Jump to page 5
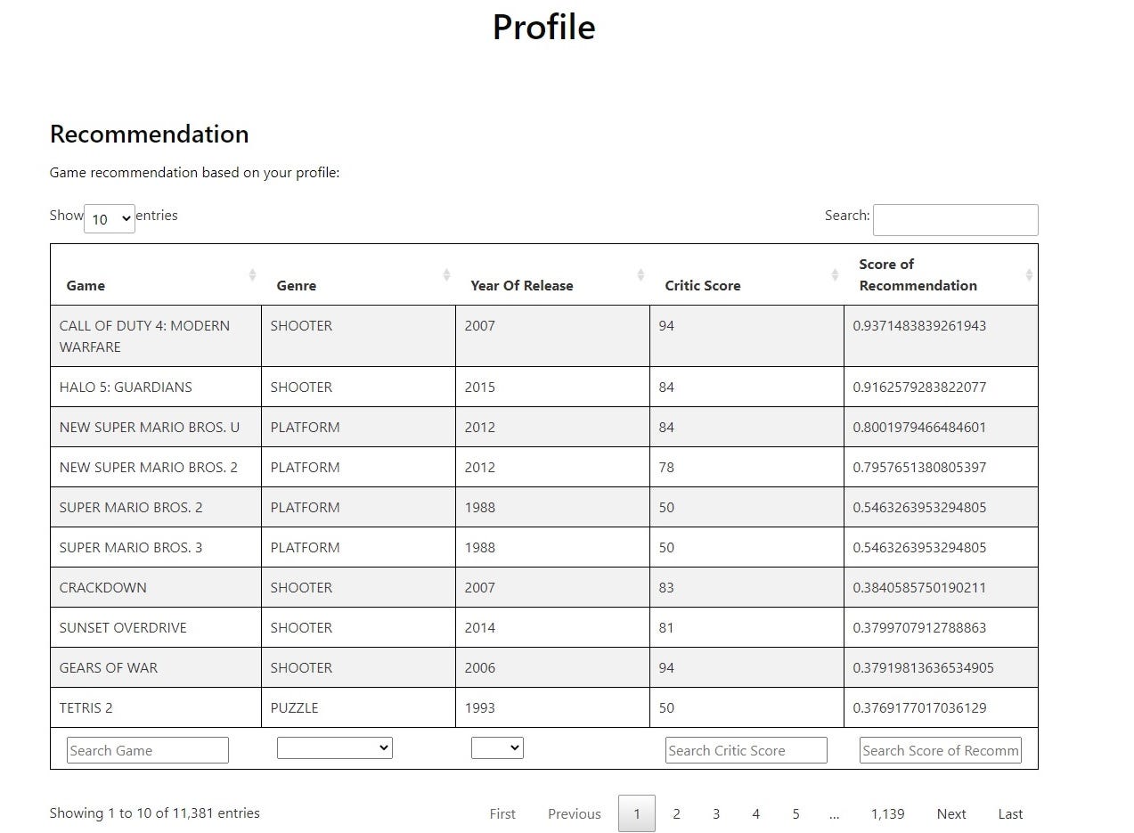Viewport: 1134px width, 833px height. [795, 813]
